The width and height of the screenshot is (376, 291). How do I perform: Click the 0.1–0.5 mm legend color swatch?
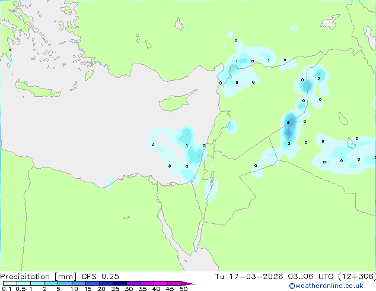click(10, 283)
